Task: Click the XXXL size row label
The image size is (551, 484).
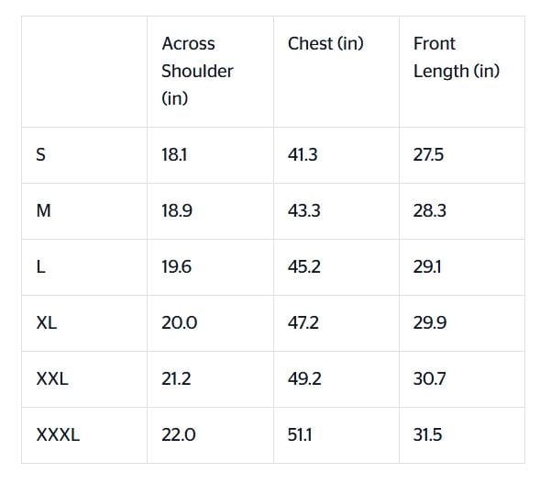Action: [58, 434]
